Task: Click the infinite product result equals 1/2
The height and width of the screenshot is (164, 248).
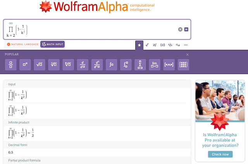Action: pyautogui.click(x=21, y=133)
